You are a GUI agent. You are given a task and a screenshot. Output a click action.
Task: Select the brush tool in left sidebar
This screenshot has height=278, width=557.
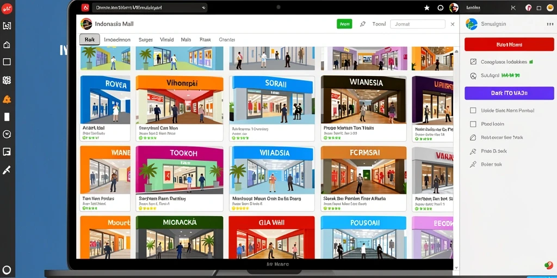tap(7, 170)
